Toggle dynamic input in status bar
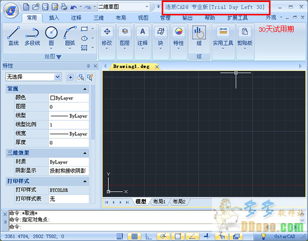The width and height of the screenshot is (308, 241). coord(222,236)
